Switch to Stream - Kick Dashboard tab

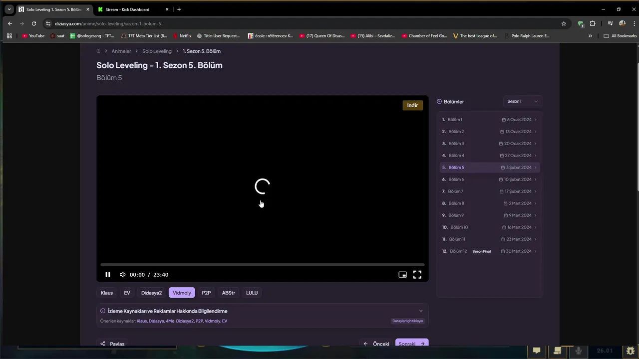127,9
